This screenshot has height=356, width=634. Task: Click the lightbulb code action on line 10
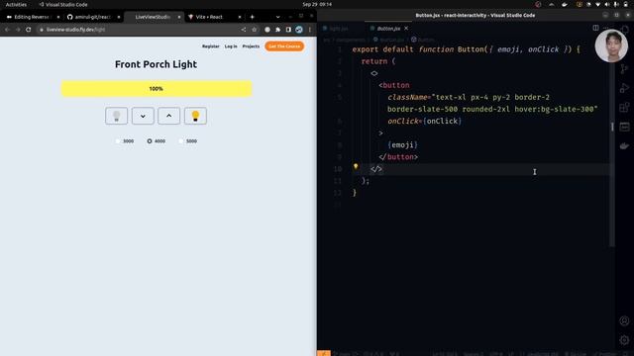pos(356,166)
